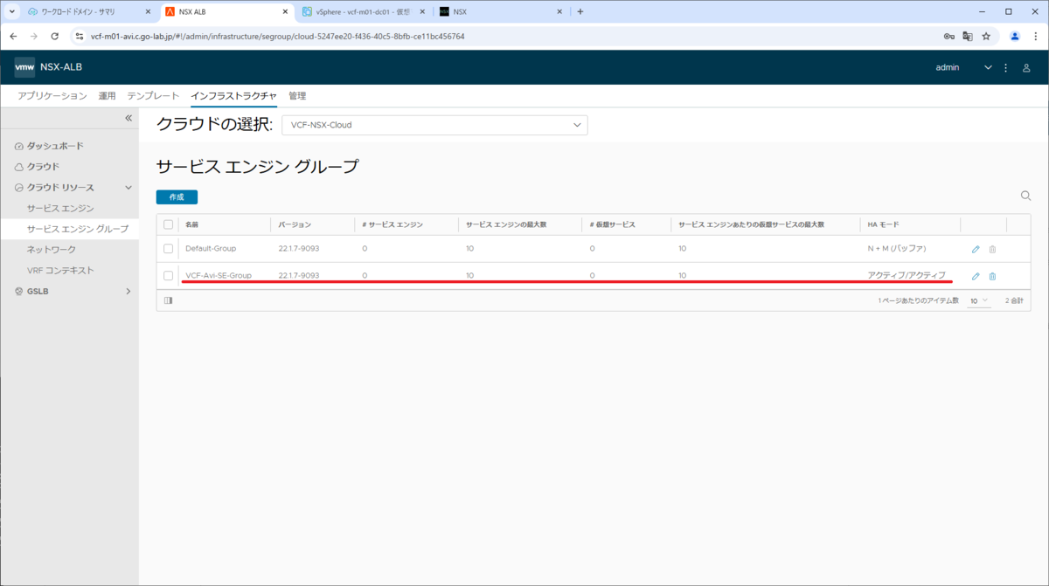Open saved password key icon
The height and width of the screenshot is (586, 1049).
(949, 37)
